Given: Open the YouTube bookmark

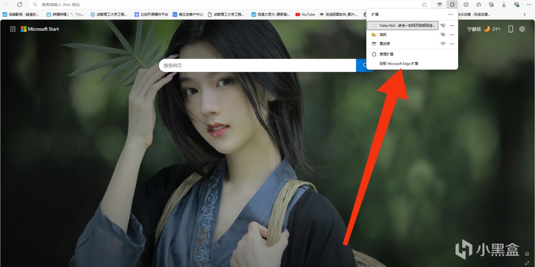Looking at the screenshot, I should [x=305, y=14].
